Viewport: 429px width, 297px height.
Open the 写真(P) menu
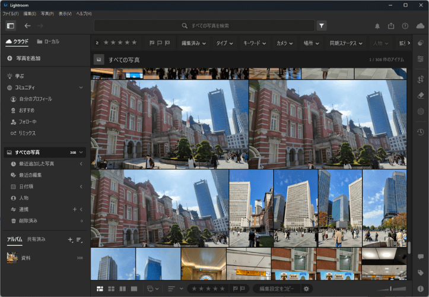click(x=47, y=13)
